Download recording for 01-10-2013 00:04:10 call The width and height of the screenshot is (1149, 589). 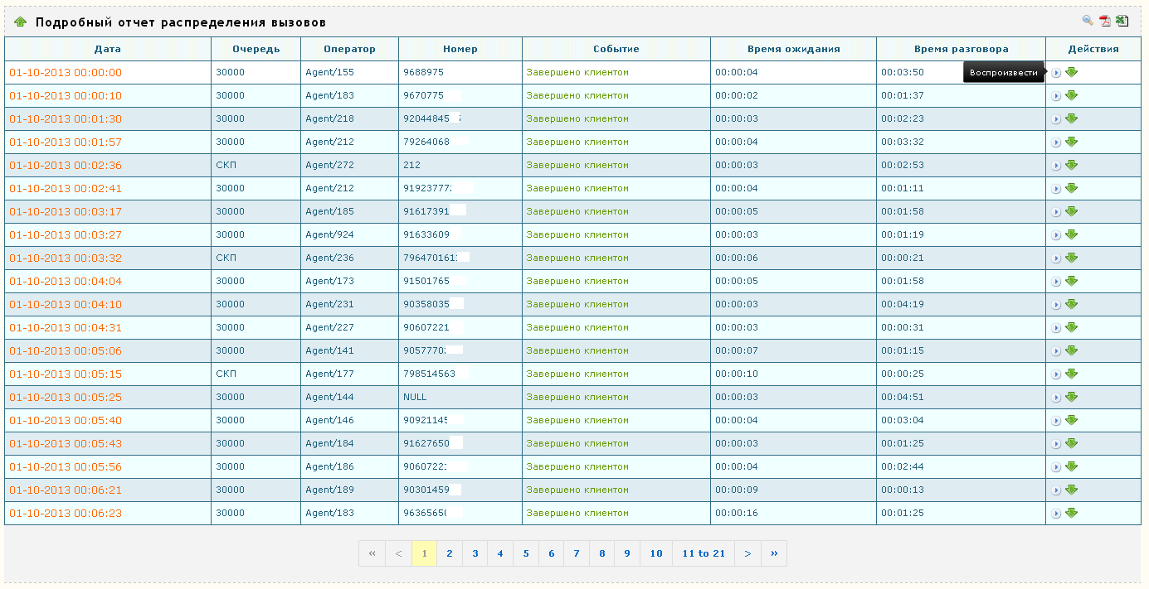pos(1071,304)
